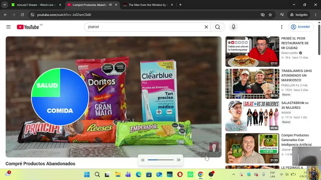Open the weather widget with notification badge

pos(8,174)
